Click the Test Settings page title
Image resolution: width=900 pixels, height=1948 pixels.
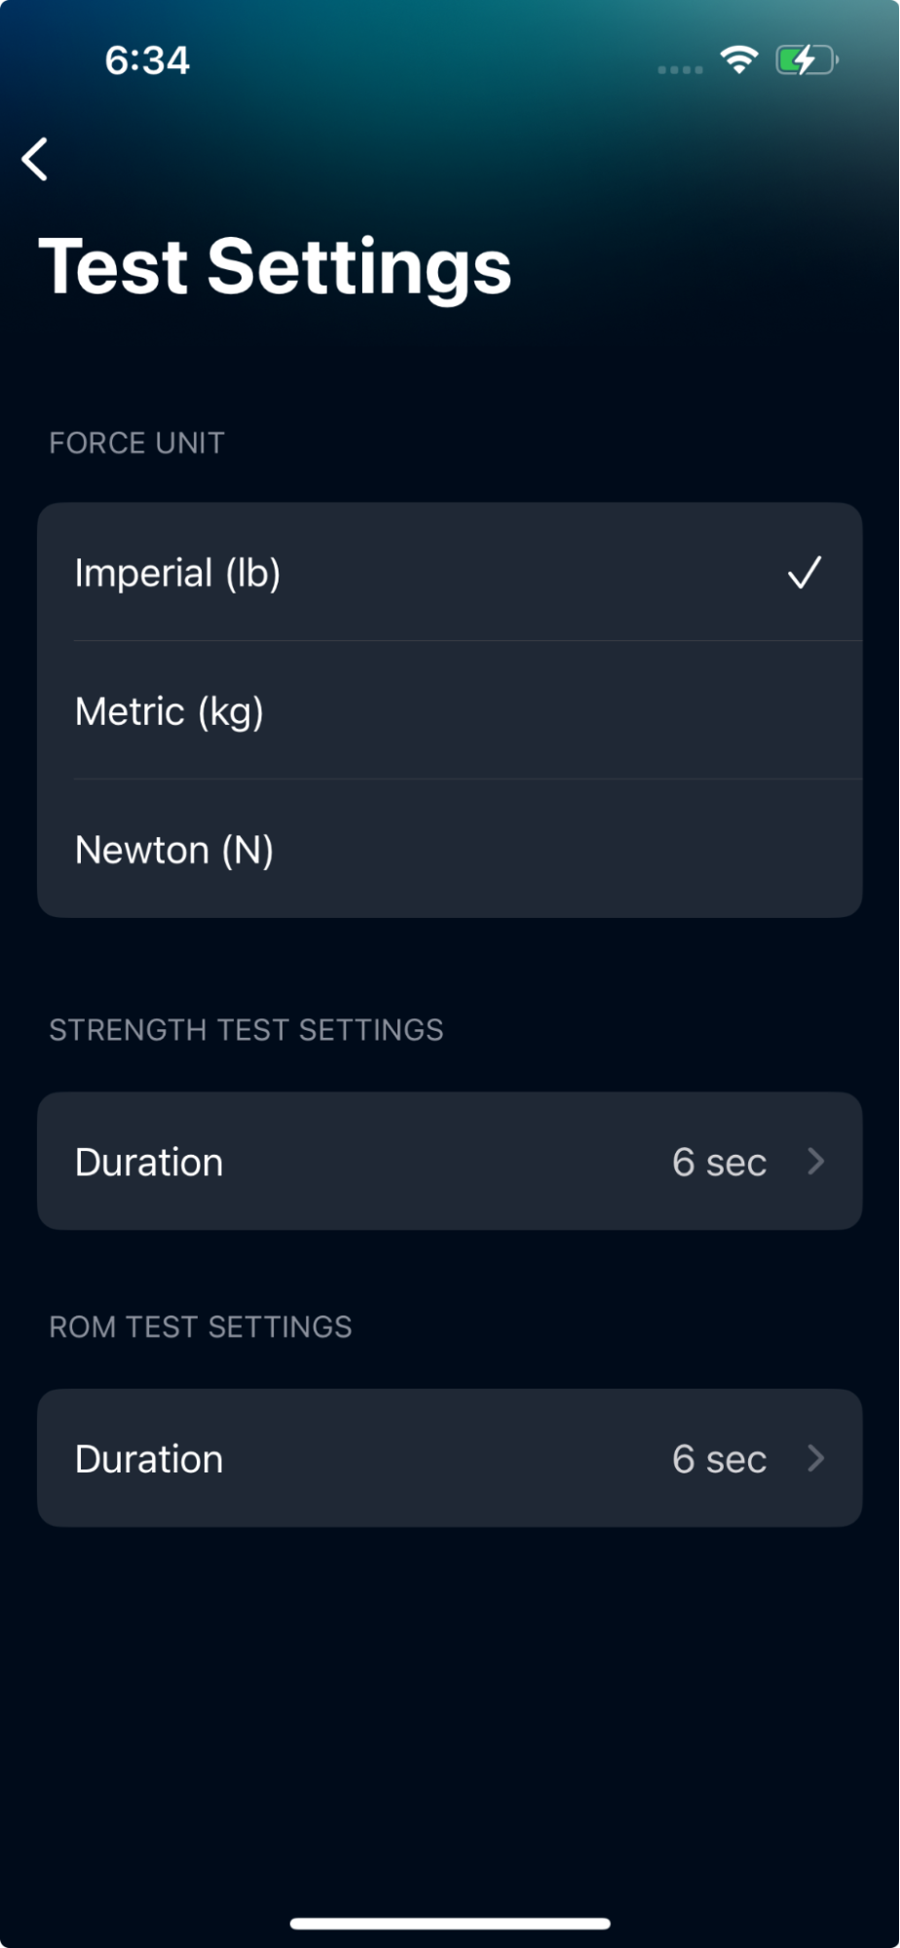pyautogui.click(x=275, y=267)
